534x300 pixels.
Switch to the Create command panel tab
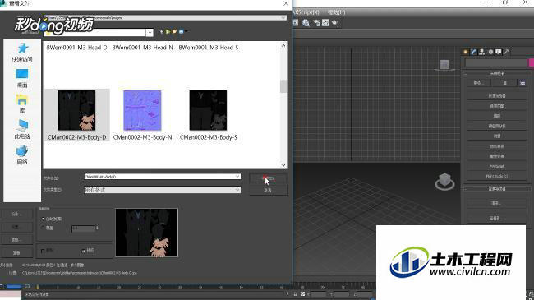(466, 52)
